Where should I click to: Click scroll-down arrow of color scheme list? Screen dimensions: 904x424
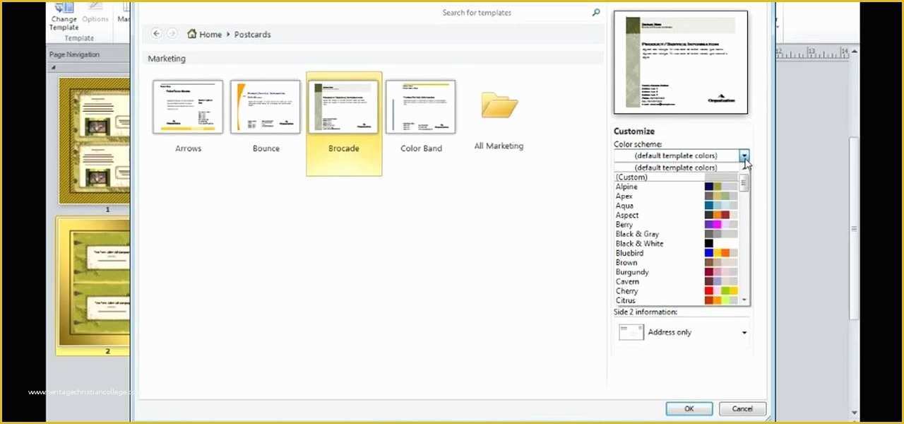744,300
